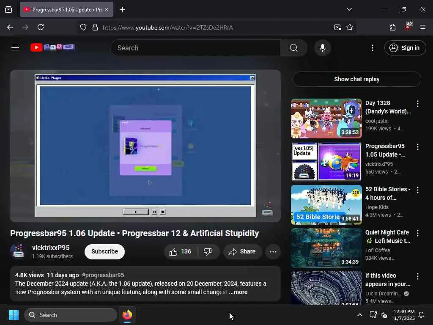The width and height of the screenshot is (433, 325).
Task: Open vicktrixxP95 channel avatar
Action: (x=19, y=251)
